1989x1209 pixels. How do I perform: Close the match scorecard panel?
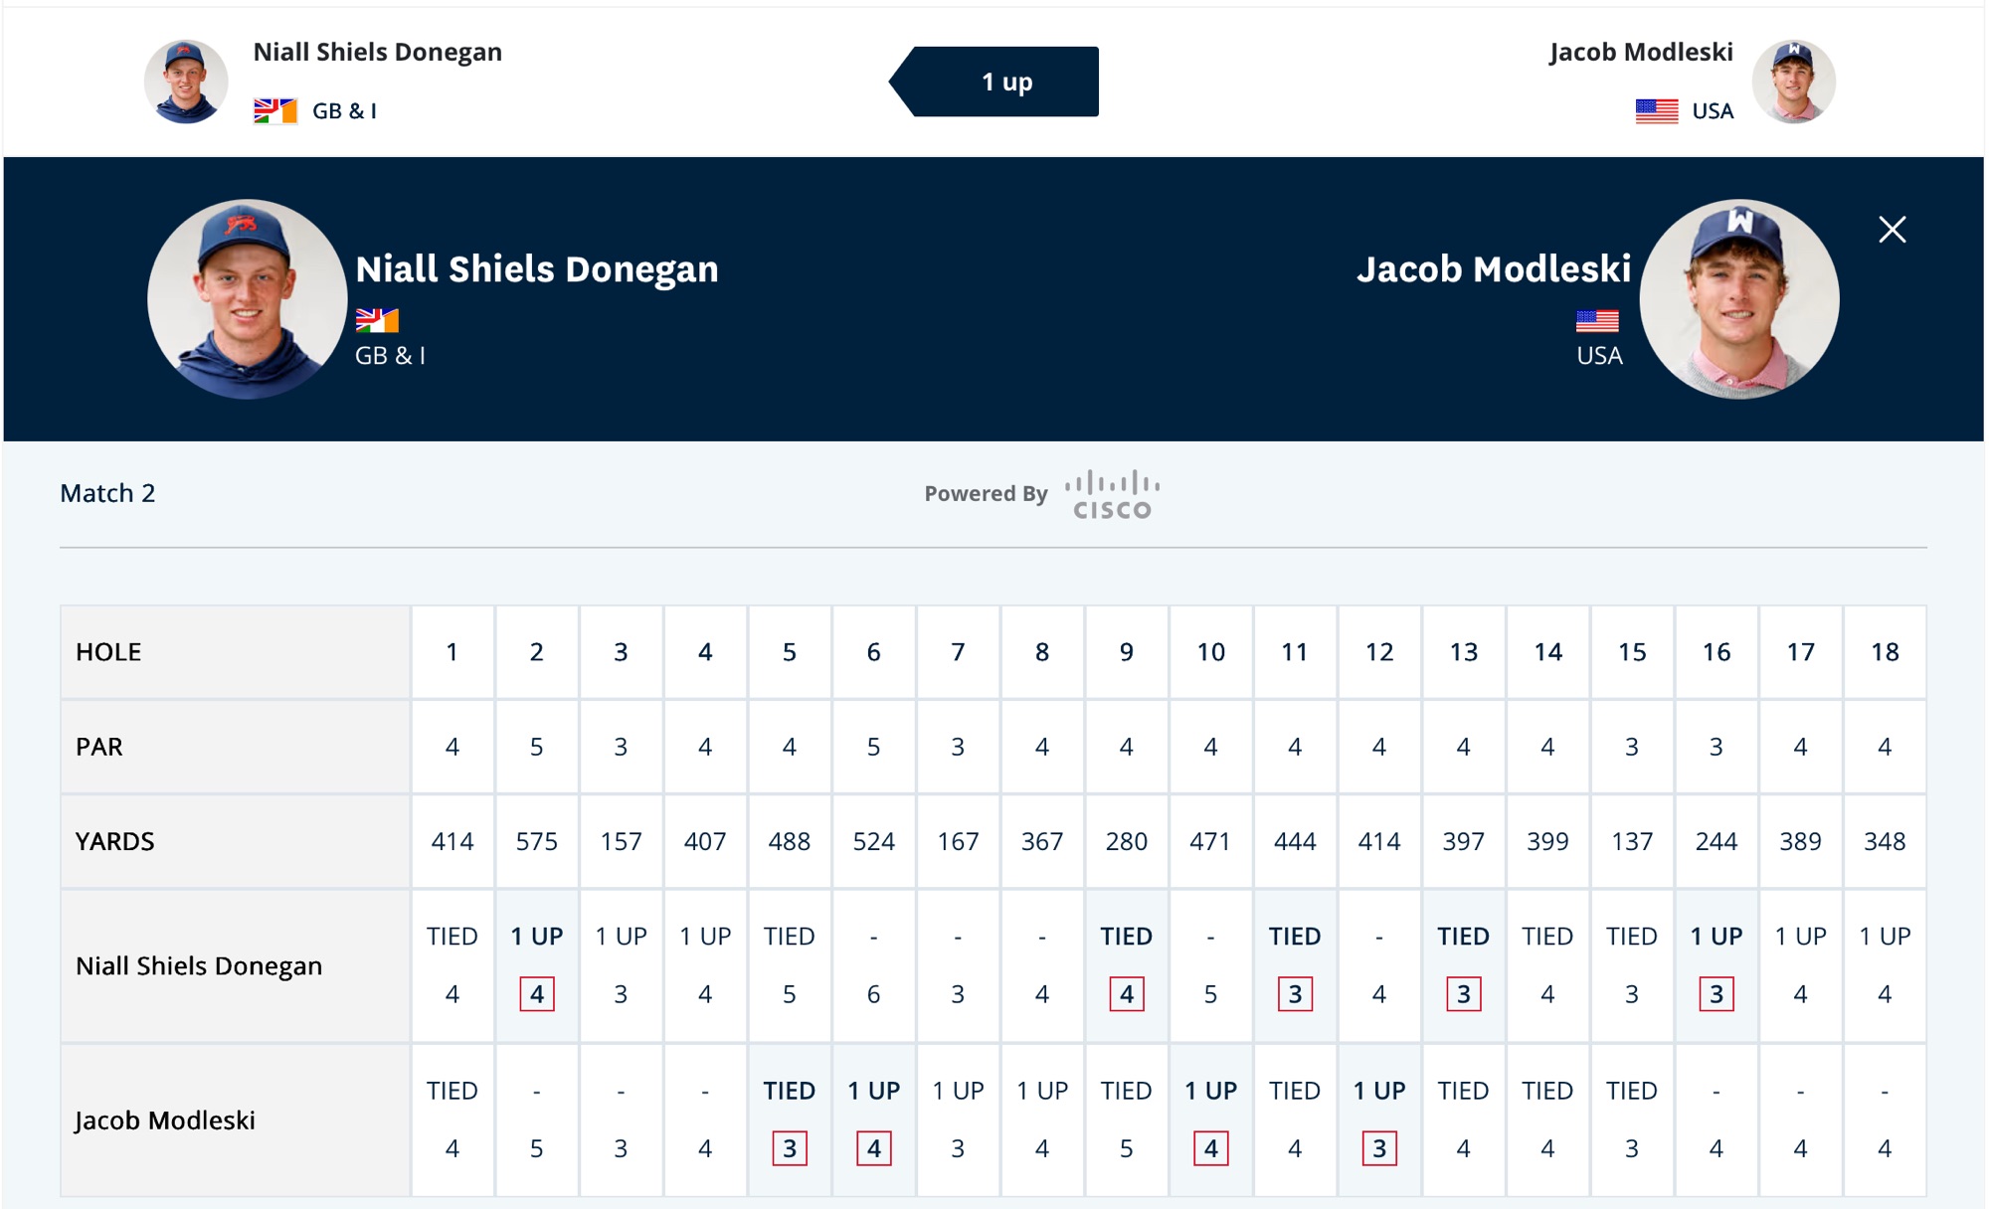tap(1892, 230)
